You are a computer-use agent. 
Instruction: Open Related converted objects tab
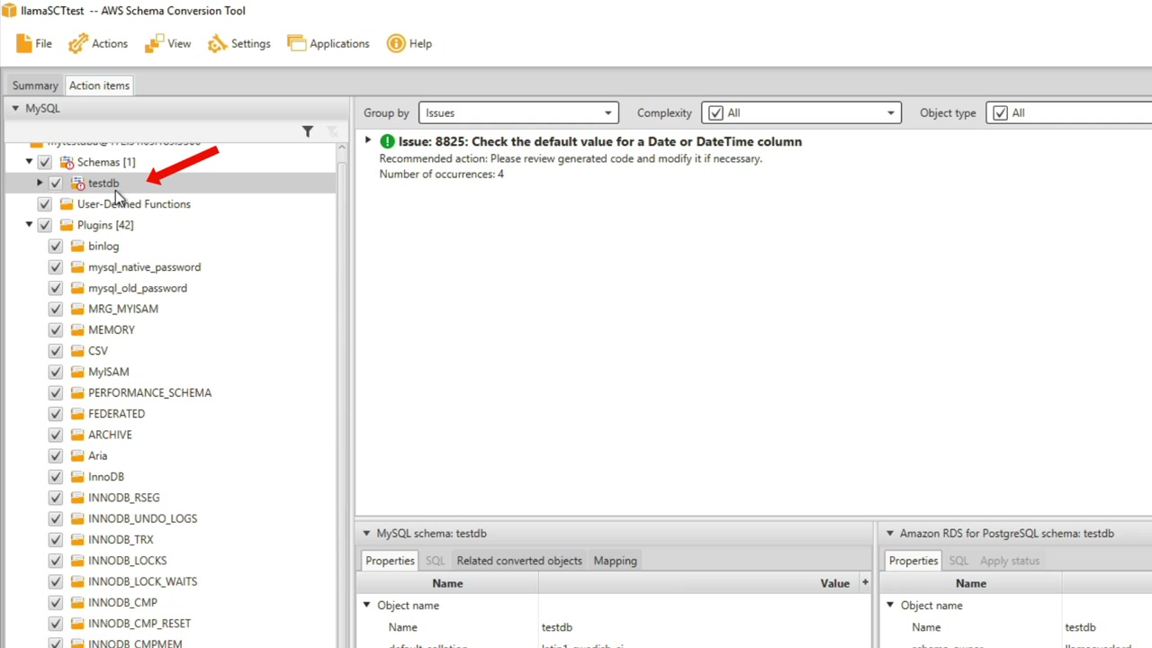pos(519,561)
